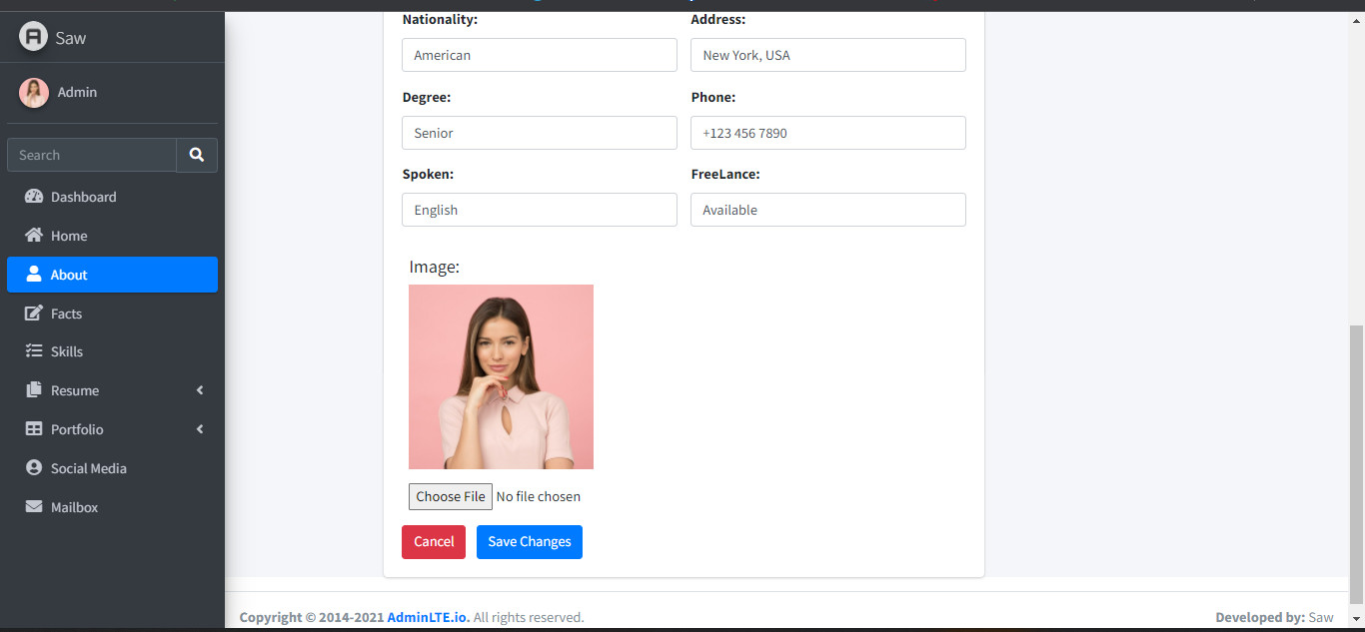Click the Phone input field
Screen dimensions: 1365x632
828,133
